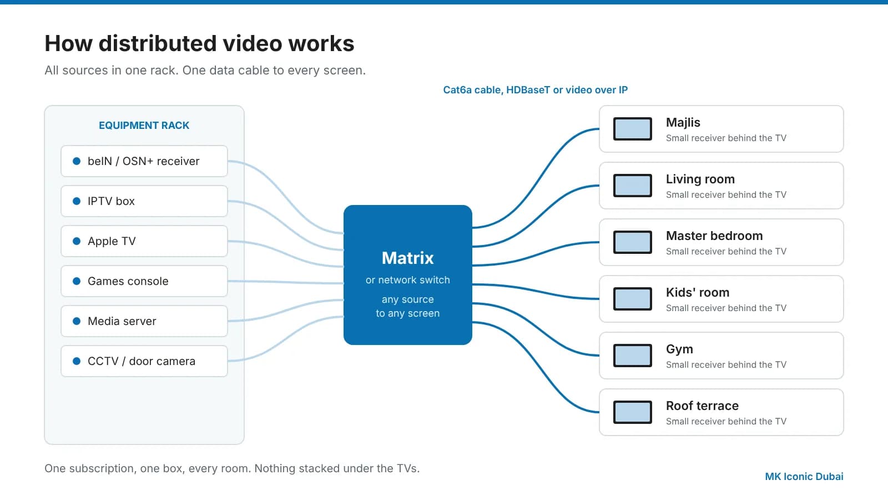This screenshot has height=500, width=888.
Task: Click 'Cat6a cable, HDBaseT or video over IP' caption
Action: (536, 90)
